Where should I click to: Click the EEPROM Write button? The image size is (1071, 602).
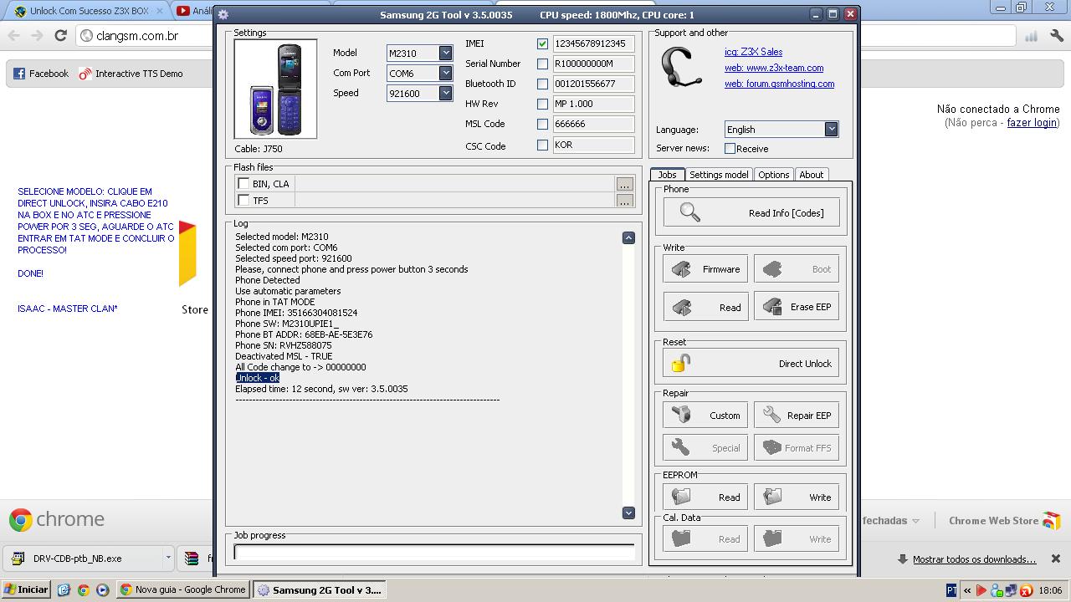(x=797, y=497)
